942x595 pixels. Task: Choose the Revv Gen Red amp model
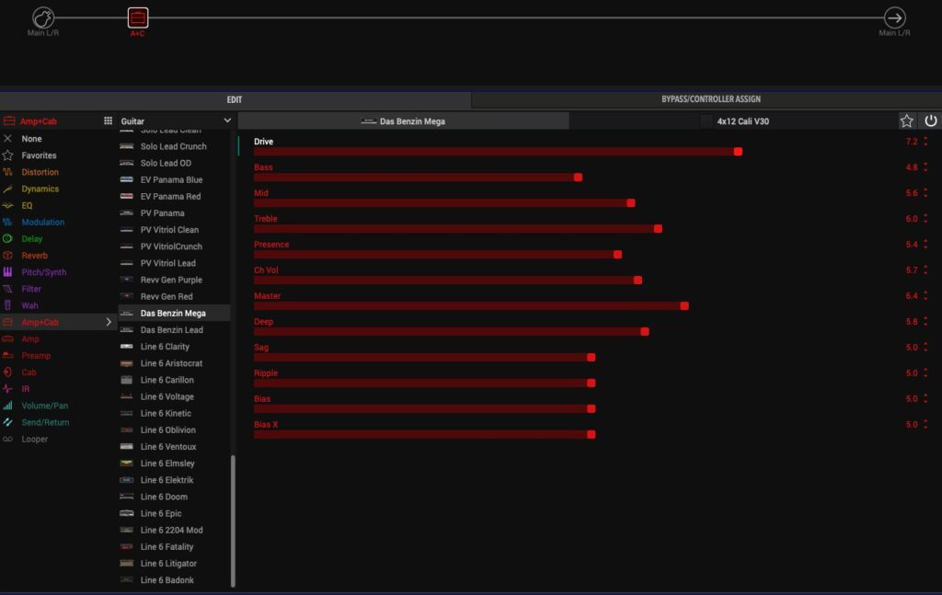click(x=167, y=296)
